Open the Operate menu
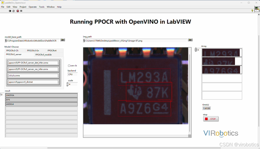Image resolution: width=260 pixels, height=149 pixels. coord(32,7)
